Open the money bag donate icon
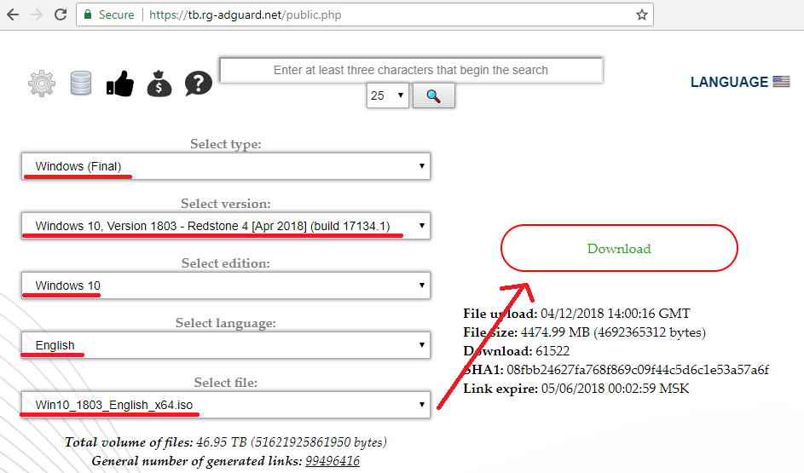The width and height of the screenshot is (804, 473). (159, 83)
